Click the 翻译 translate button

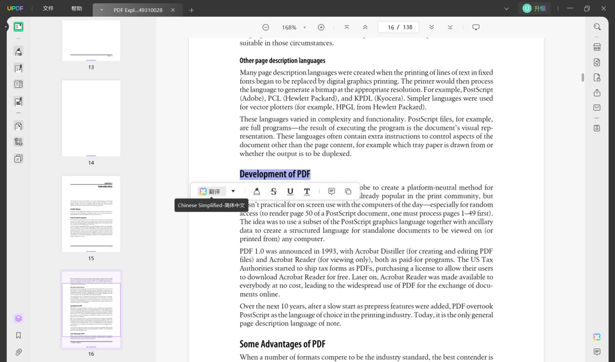(210, 191)
